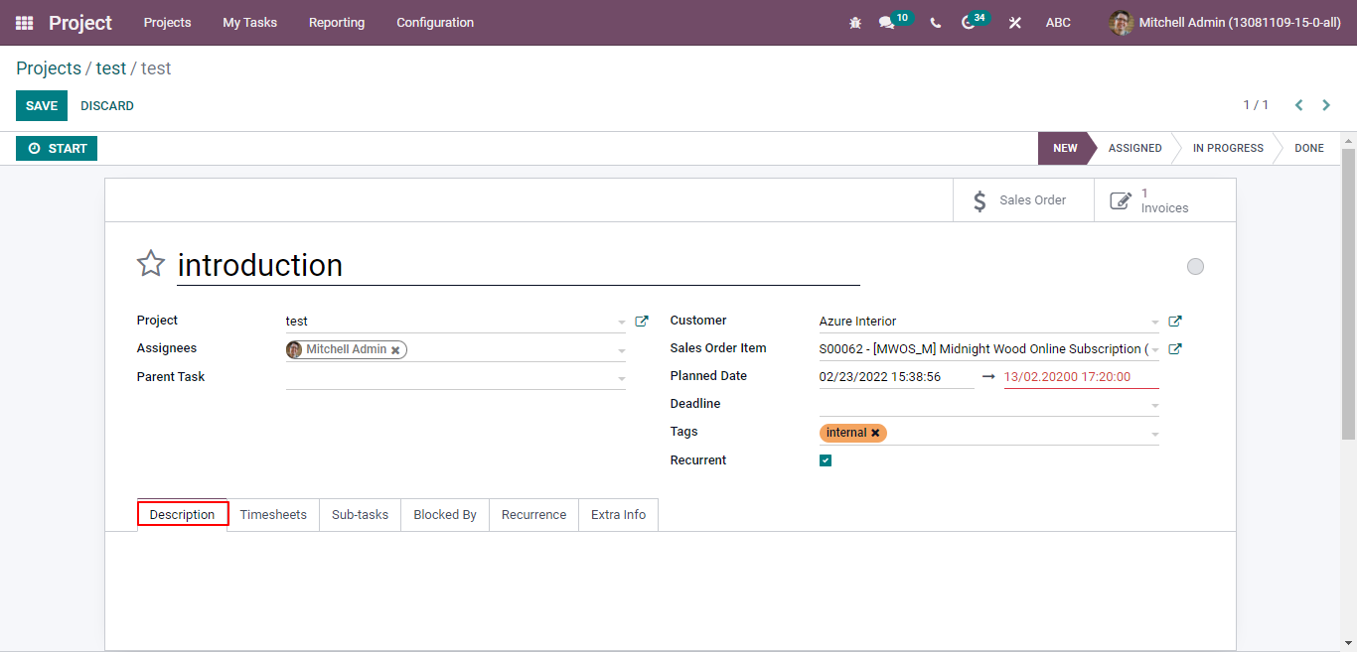The image size is (1357, 652).
Task: Uncheck the Recurrent checkbox
Action: pyautogui.click(x=826, y=459)
